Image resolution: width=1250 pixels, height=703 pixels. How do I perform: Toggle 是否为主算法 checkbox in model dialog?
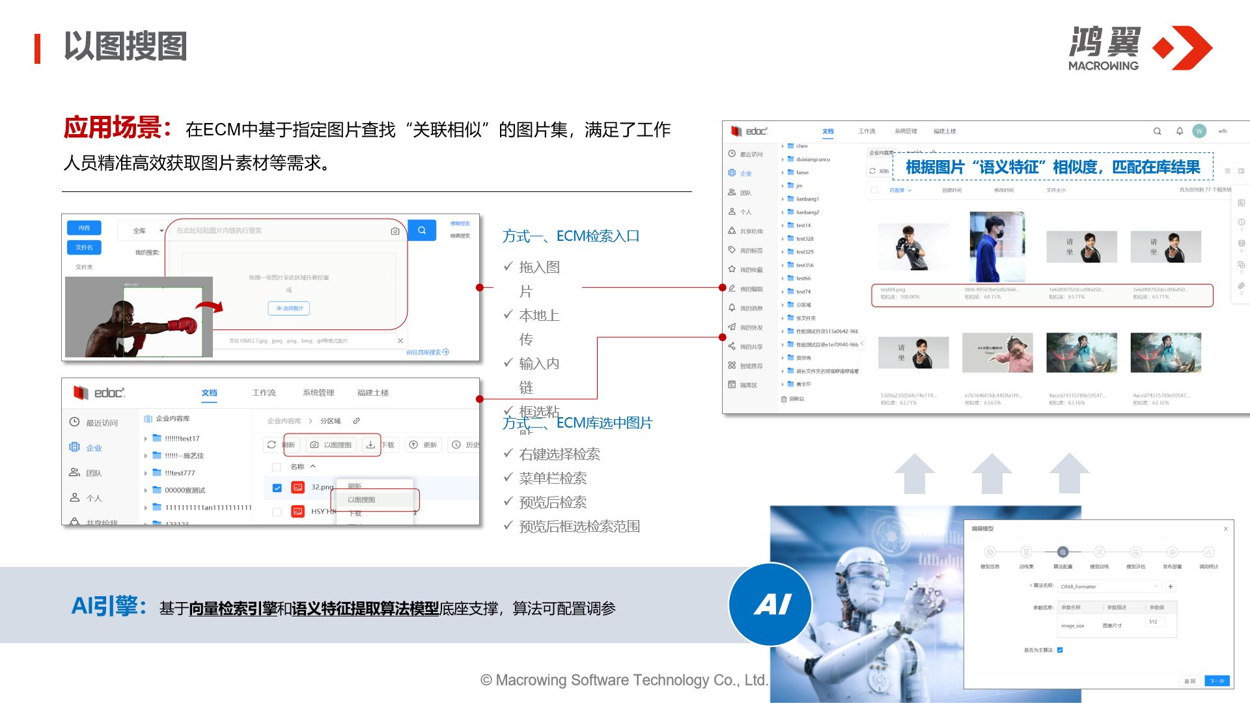1060,650
